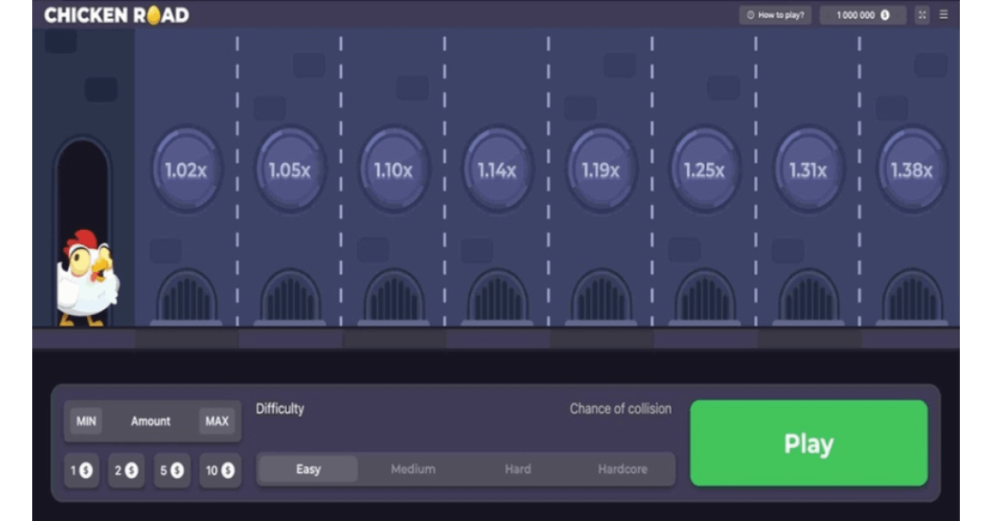
Task: Open the hamburger menu icon
Action: 943,15
